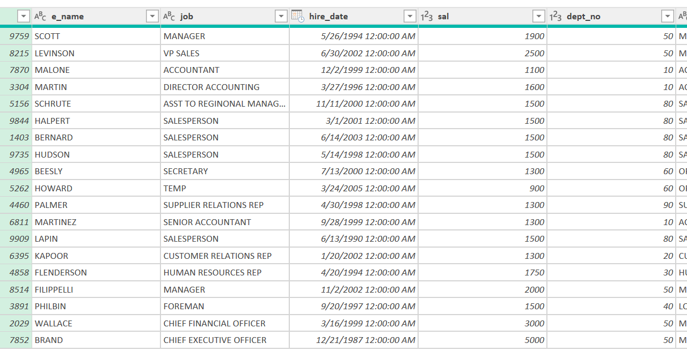This screenshot has height=358, width=687.
Task: Click the text type icon of e_name column
Action: (40, 17)
